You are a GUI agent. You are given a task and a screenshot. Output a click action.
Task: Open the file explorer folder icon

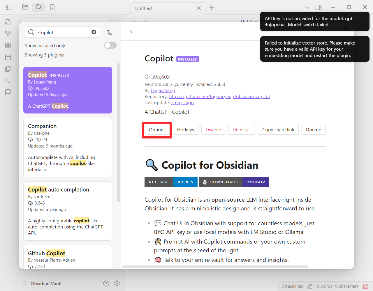25,7
